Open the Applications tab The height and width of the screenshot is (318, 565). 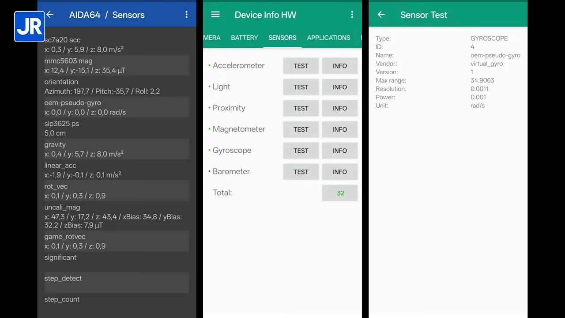[x=328, y=38]
